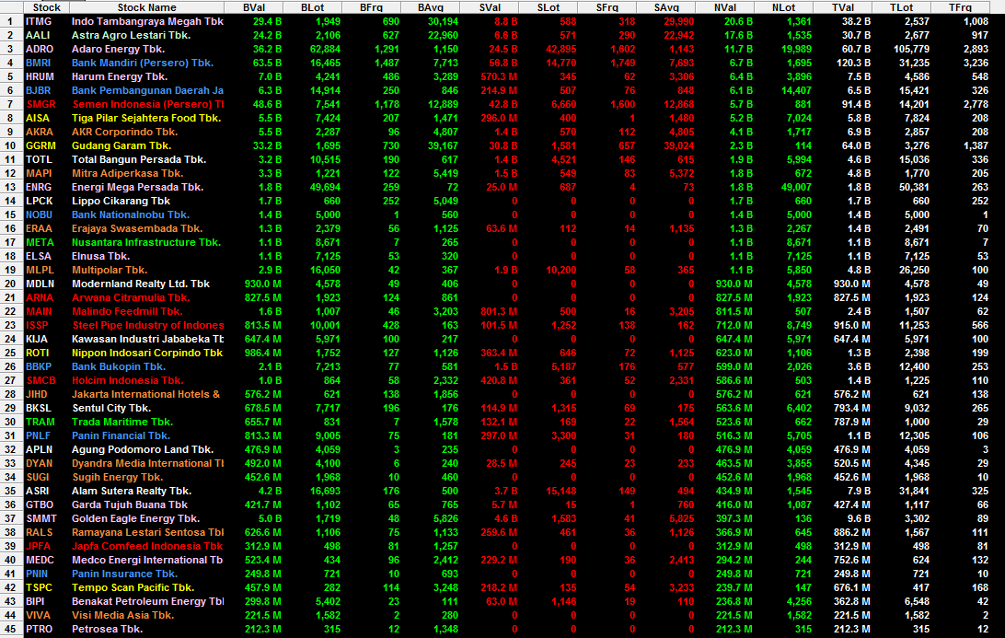Viewport: 1005px width, 638px height.
Task: Select stock code ENRG
Action: pyautogui.click(x=39, y=187)
